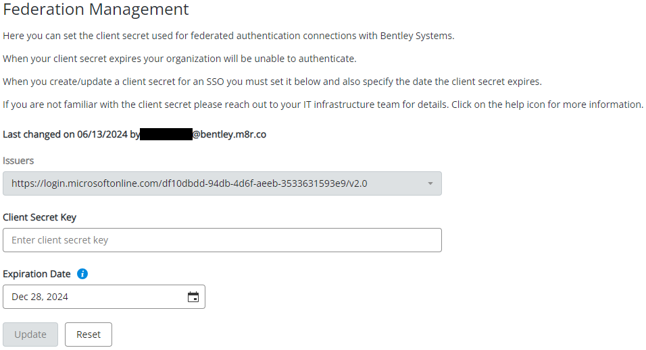Click the sentence about creating/updating an SSO secret
Screen dimensions: 646x350
pyautogui.click(x=272, y=82)
